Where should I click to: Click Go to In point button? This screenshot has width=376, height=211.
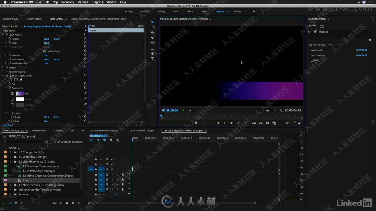tap(218, 123)
